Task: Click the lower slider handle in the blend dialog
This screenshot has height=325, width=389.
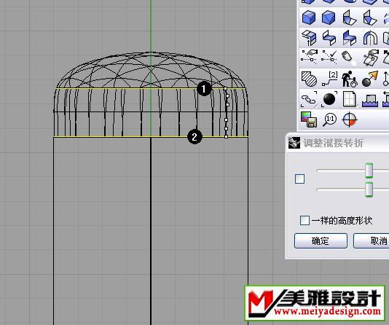Action: point(369,189)
